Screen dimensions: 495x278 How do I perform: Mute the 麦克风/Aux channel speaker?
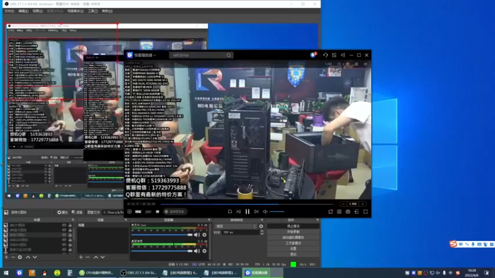click(x=197, y=235)
